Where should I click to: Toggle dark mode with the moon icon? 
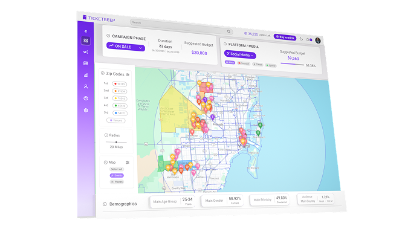pyautogui.click(x=301, y=39)
